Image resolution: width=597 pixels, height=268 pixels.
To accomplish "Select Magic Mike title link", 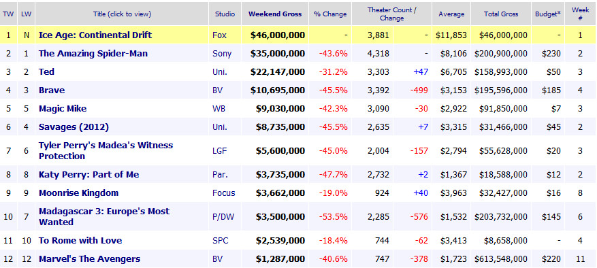I will click(63, 109).
